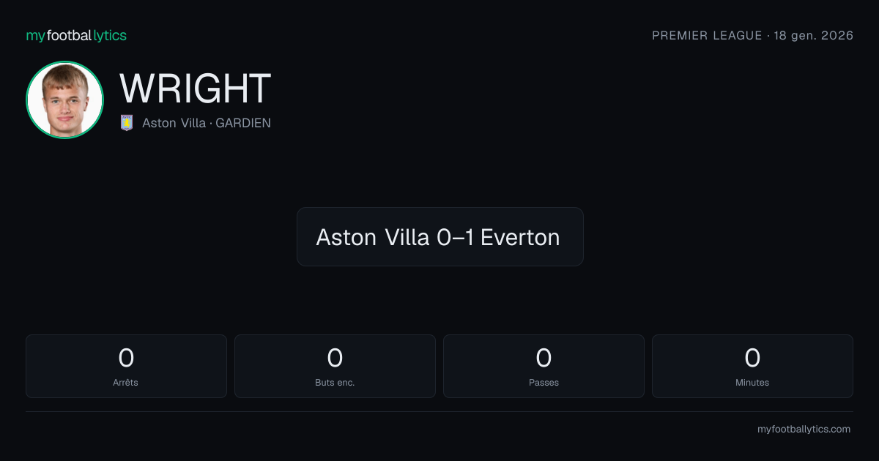The height and width of the screenshot is (461, 879).
Task: Click the Aston Villa team name
Action: [174, 123]
